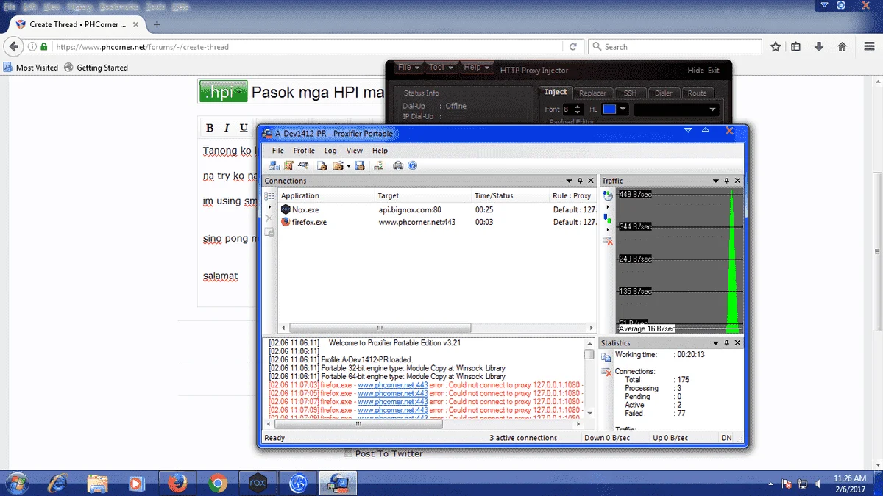
Task: Click Proxification Rules icon in Proxifier toolbar
Action: click(288, 166)
